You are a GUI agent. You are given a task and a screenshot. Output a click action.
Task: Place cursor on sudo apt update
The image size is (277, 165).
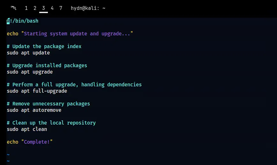coord(28,53)
